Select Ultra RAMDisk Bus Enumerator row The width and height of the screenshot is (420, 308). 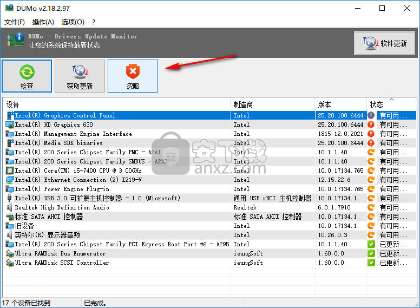210,253
